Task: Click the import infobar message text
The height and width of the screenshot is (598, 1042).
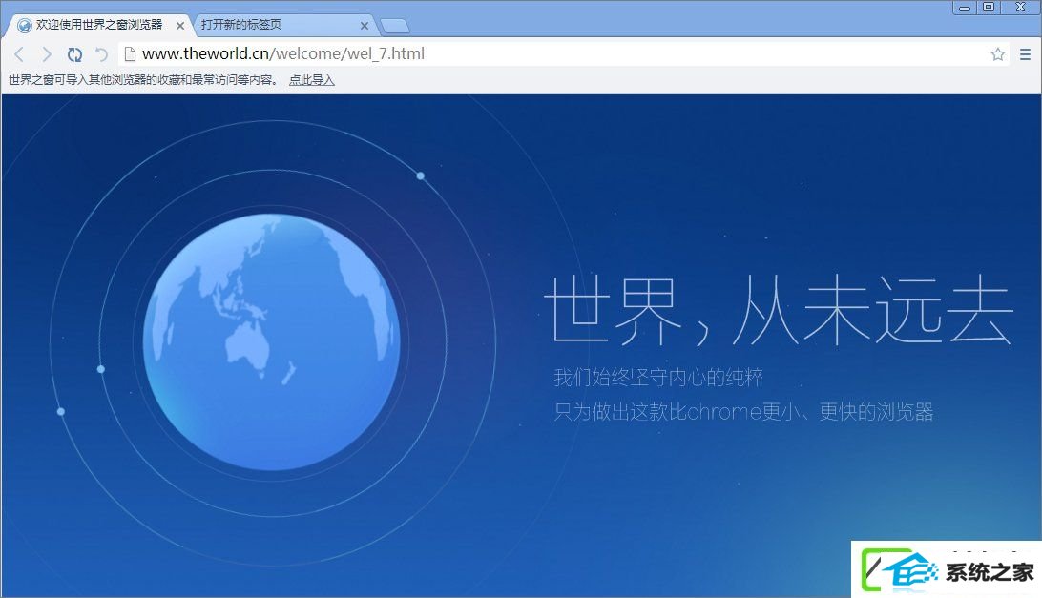Action: [x=142, y=80]
